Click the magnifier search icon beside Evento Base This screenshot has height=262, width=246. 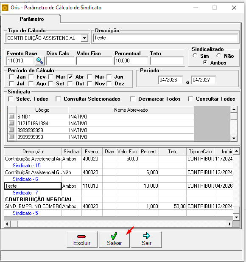tap(40, 61)
